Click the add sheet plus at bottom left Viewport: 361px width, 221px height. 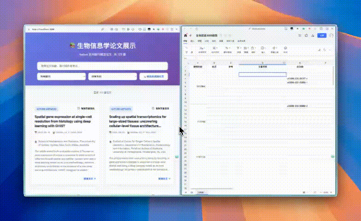186,192
